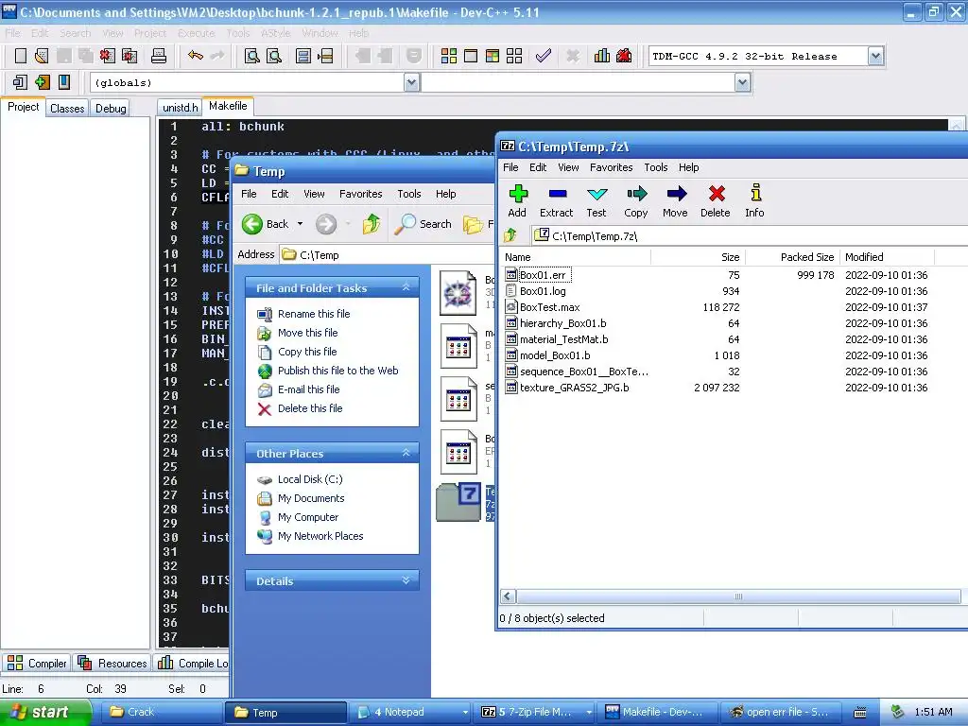Open Local Disk (C:) link
This screenshot has height=726, width=968.
[310, 479]
